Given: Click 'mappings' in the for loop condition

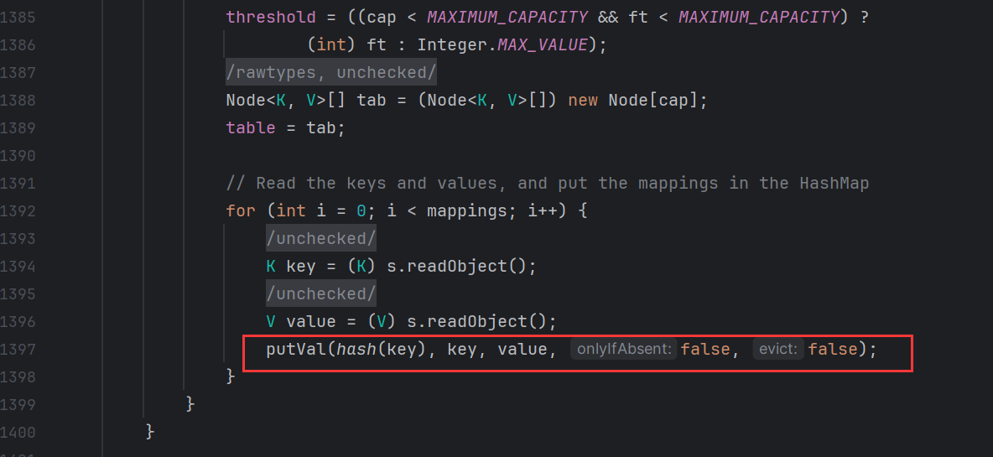Looking at the screenshot, I should point(467,210).
